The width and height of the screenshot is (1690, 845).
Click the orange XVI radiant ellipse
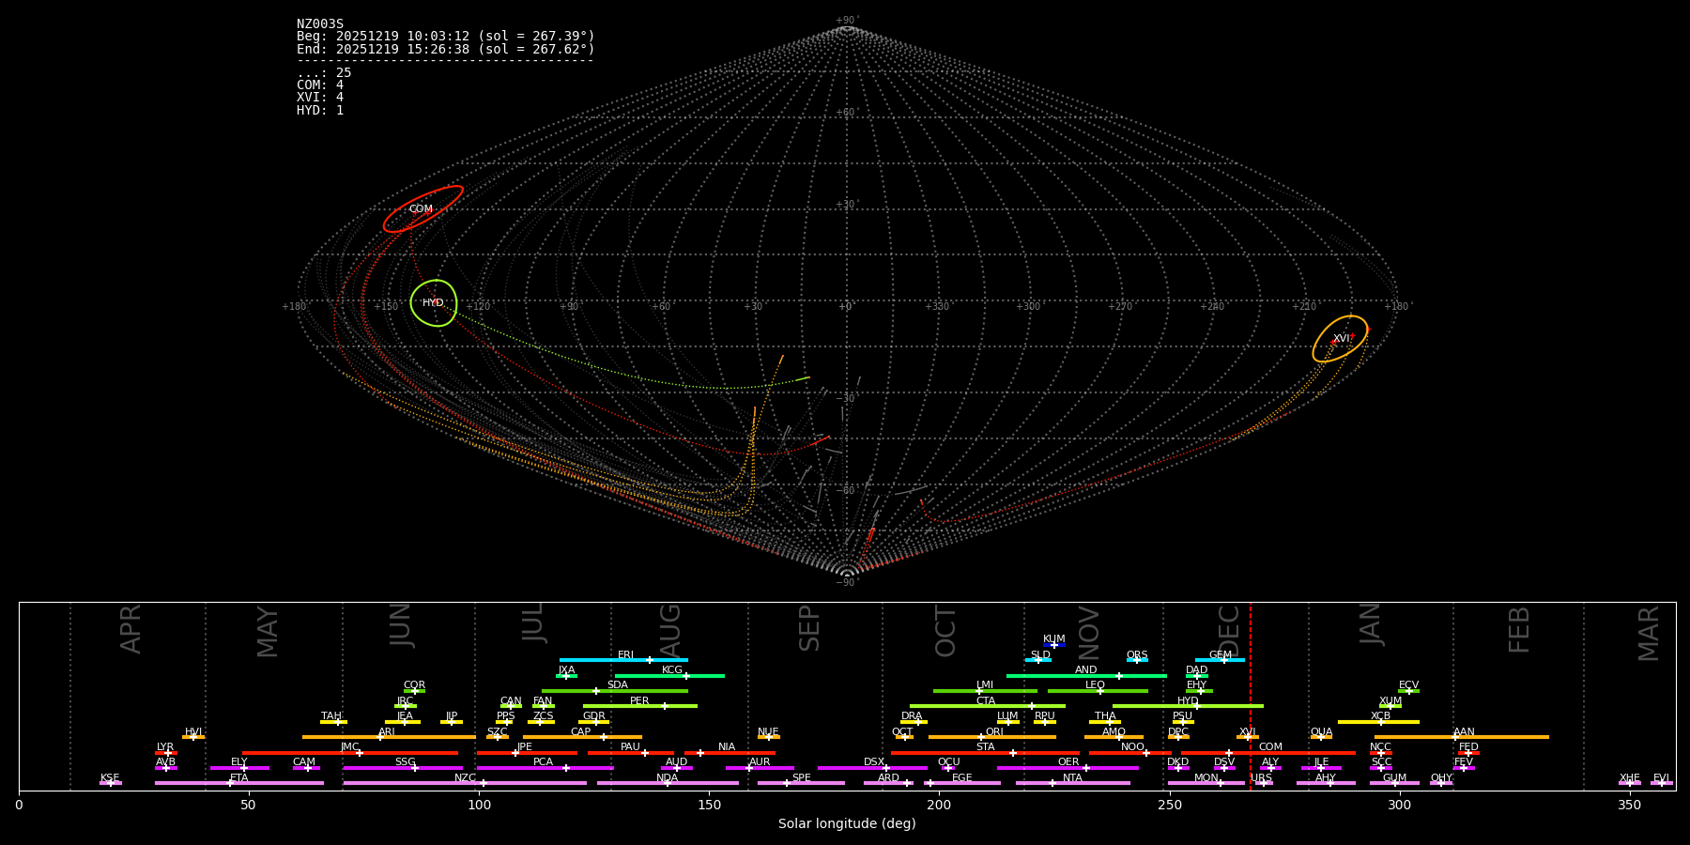(1340, 339)
